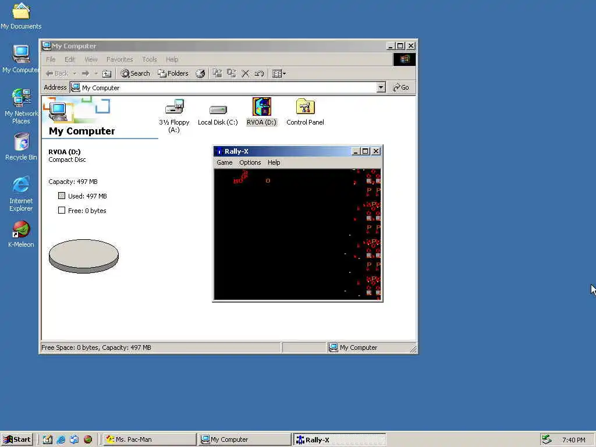
Task: Click the Undo toolbar icon
Action: click(x=260, y=73)
